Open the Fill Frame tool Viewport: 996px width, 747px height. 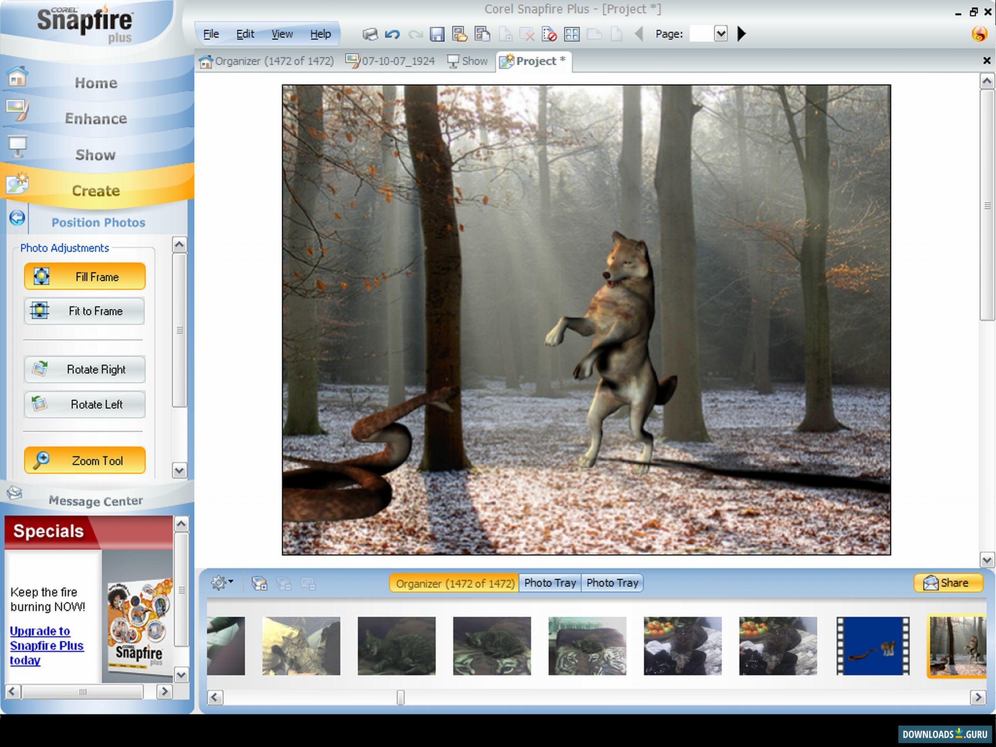click(x=85, y=277)
